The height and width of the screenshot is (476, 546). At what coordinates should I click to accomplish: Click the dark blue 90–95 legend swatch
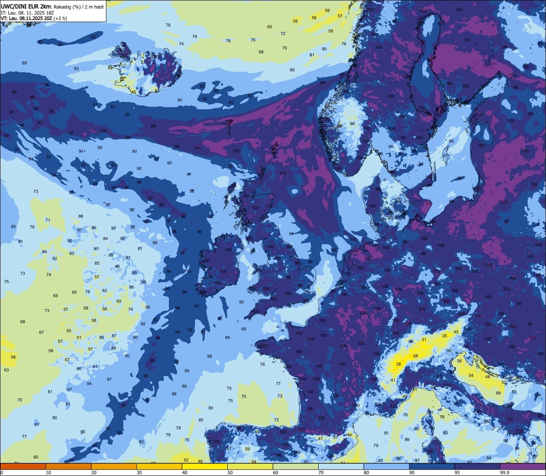pyautogui.click(x=432, y=466)
